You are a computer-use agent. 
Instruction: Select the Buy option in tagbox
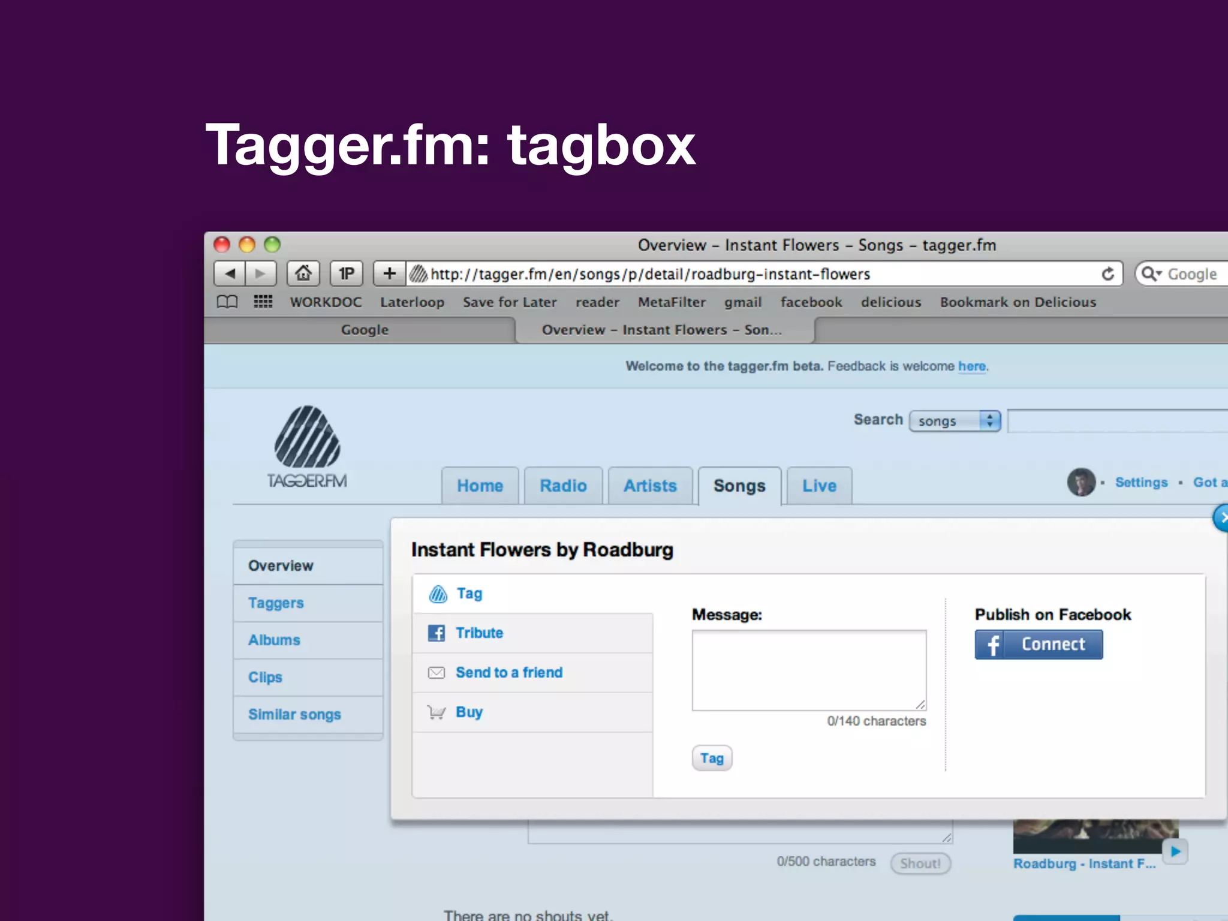(532, 712)
